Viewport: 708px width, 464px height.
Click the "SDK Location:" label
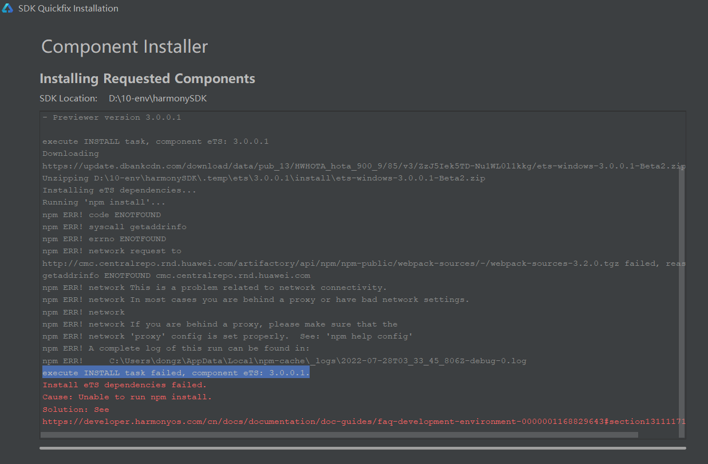pos(69,99)
